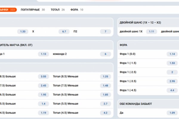
Task: Pick Тотал (4.5) Меньше at 4.2
Action: tap(105, 113)
